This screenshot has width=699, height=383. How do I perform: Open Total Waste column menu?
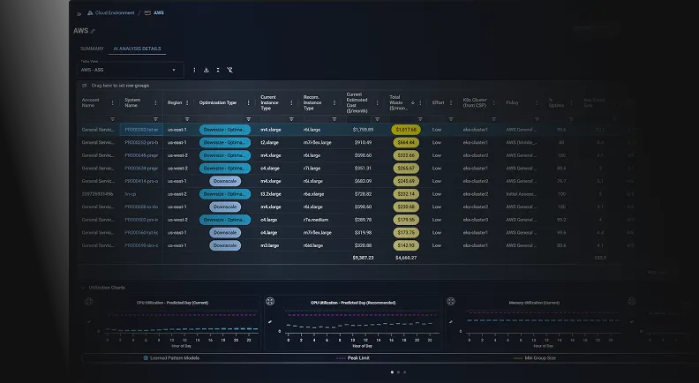420,103
